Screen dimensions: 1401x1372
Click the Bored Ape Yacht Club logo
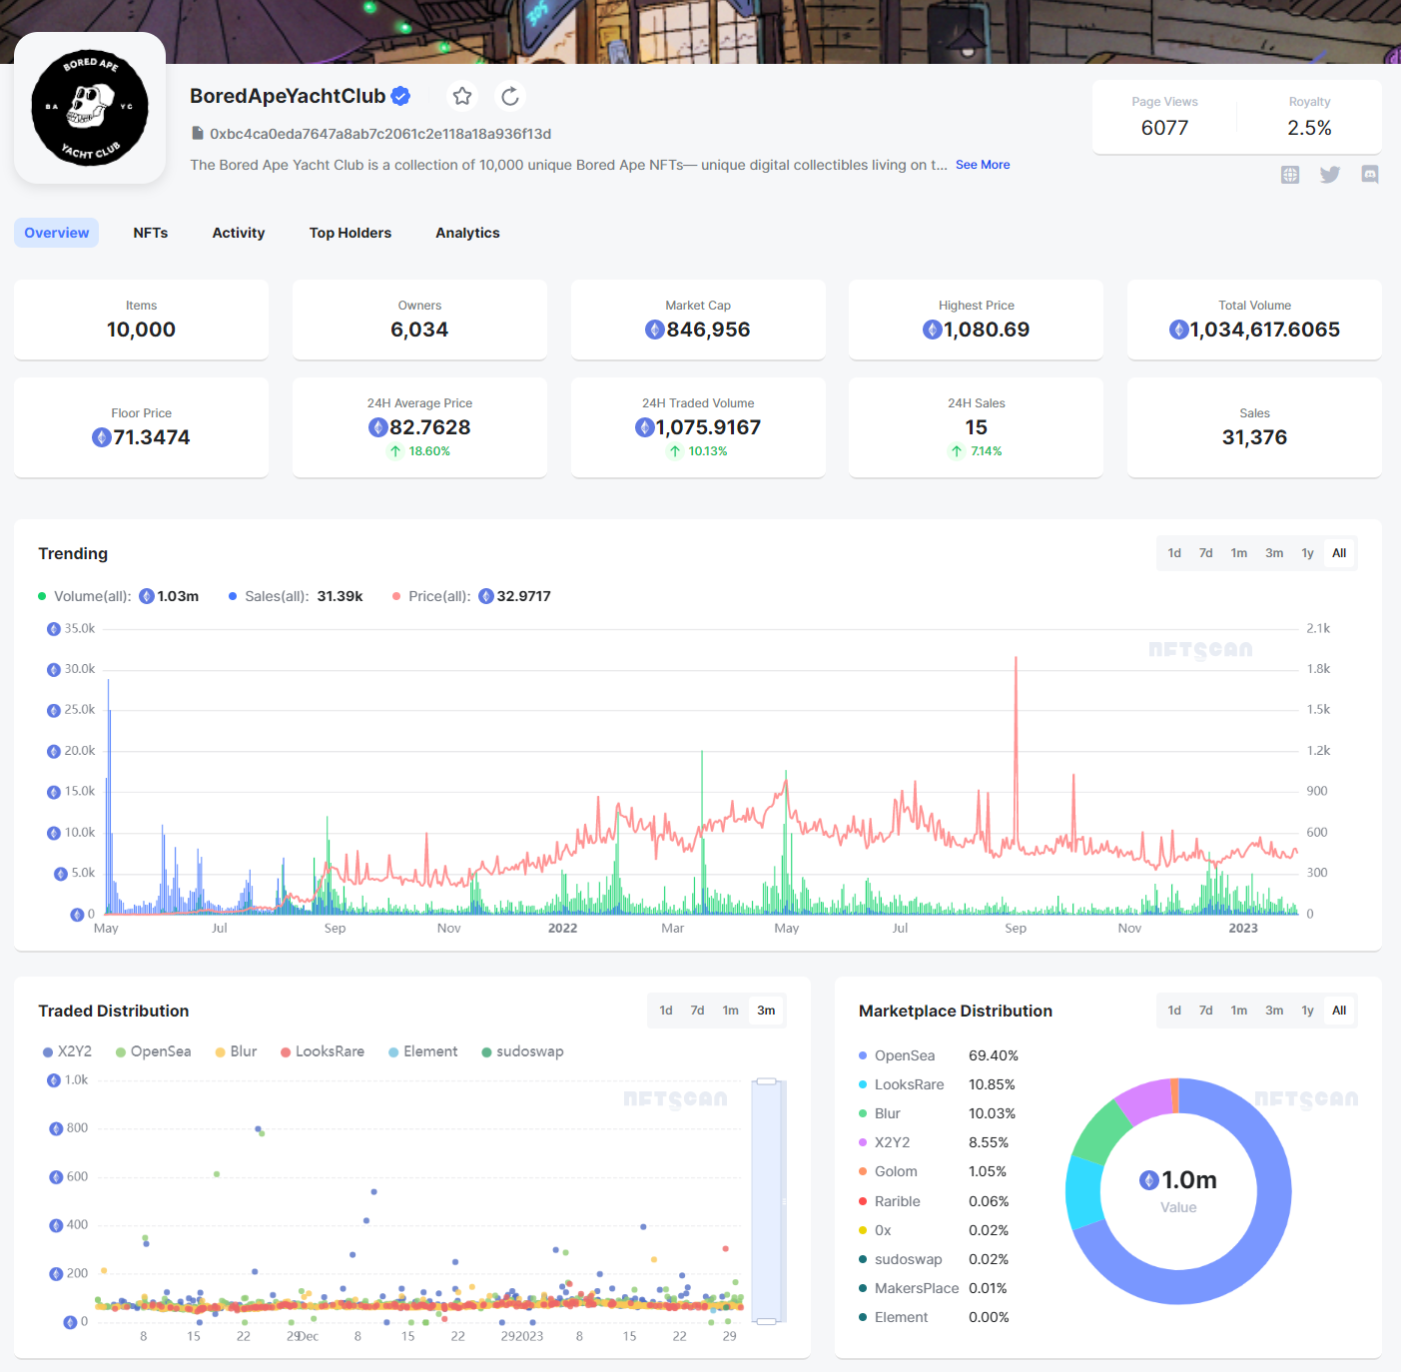pos(90,108)
